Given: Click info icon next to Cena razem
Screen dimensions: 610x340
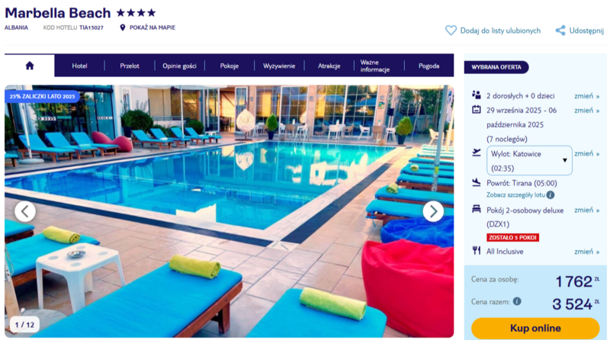Looking at the screenshot, I should coord(517,301).
